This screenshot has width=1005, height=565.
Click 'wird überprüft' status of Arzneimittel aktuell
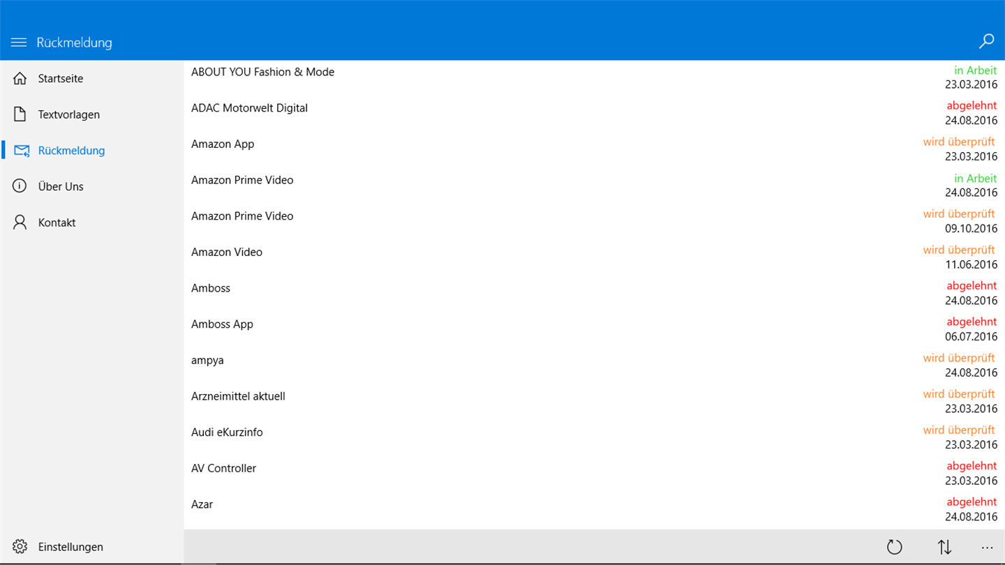[960, 394]
